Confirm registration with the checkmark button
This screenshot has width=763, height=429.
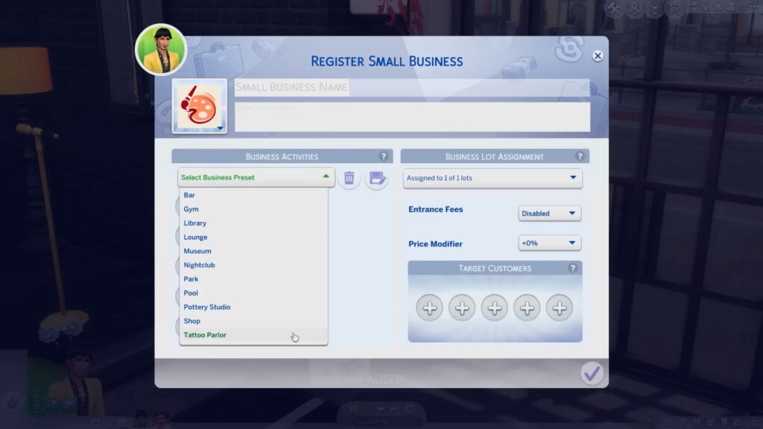click(x=592, y=373)
